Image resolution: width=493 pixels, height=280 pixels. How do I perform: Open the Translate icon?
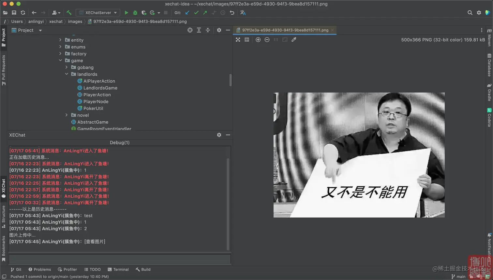pos(243,13)
